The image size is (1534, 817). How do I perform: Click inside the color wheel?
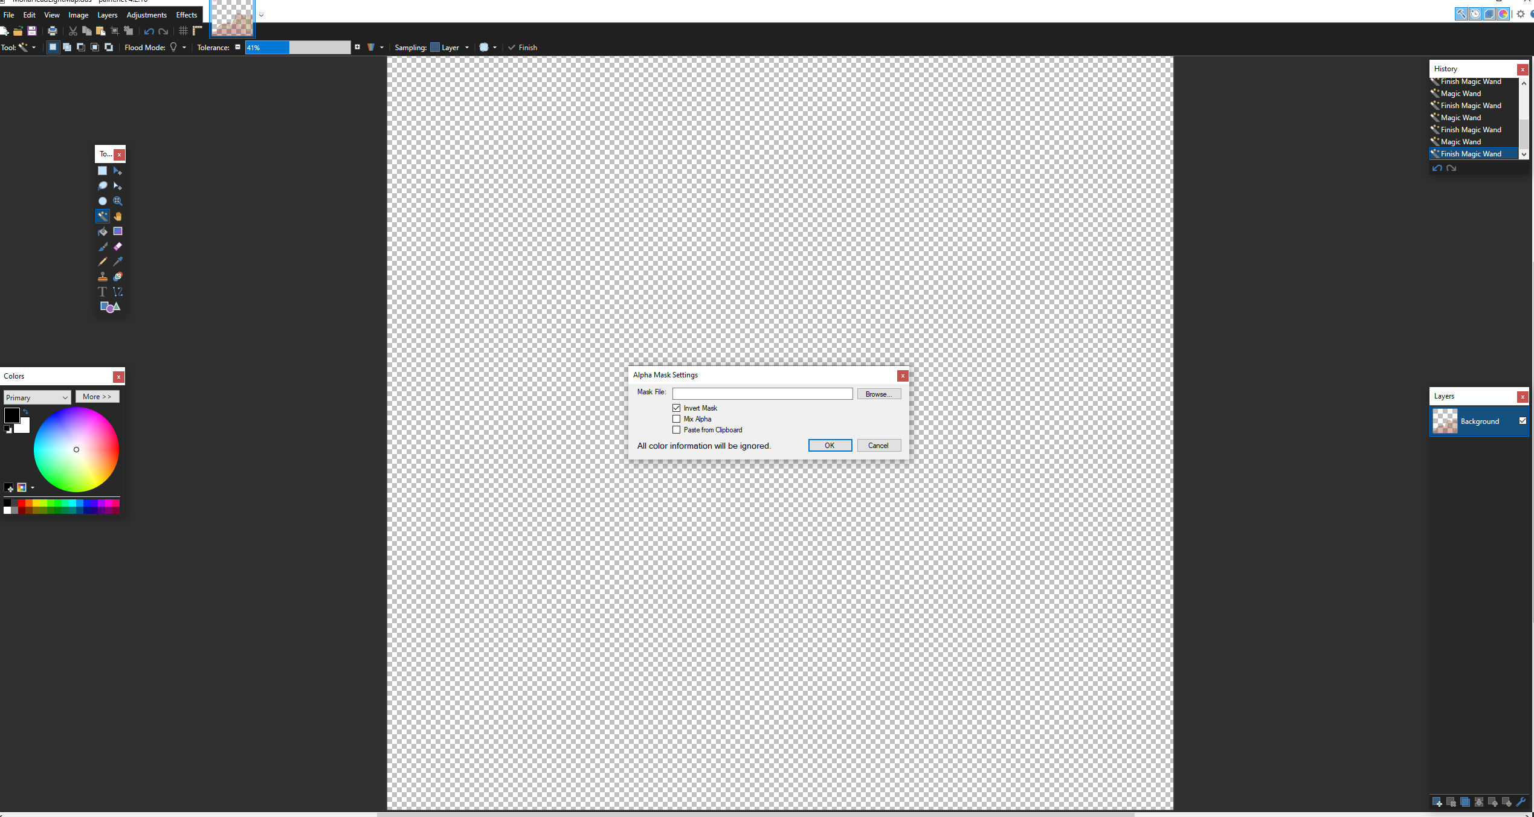pos(76,449)
